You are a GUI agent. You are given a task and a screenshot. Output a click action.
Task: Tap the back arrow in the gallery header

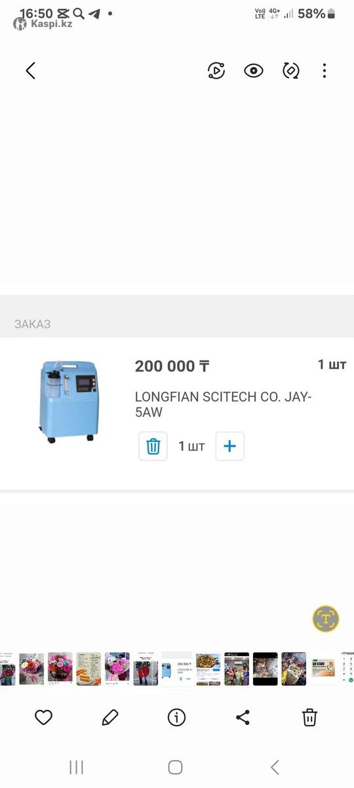30,71
